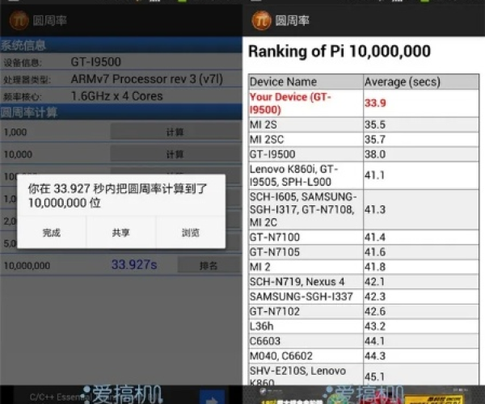
Task: Click the MI 2SC row
Action: (364, 140)
